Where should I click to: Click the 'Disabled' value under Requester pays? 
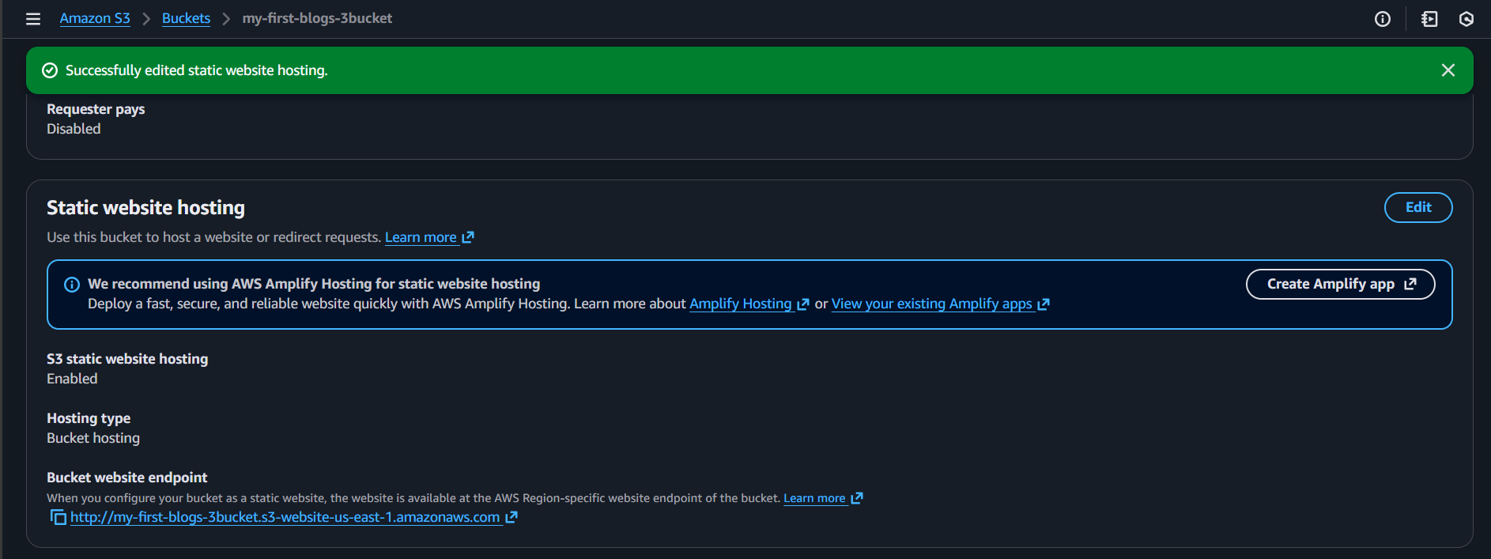point(74,129)
